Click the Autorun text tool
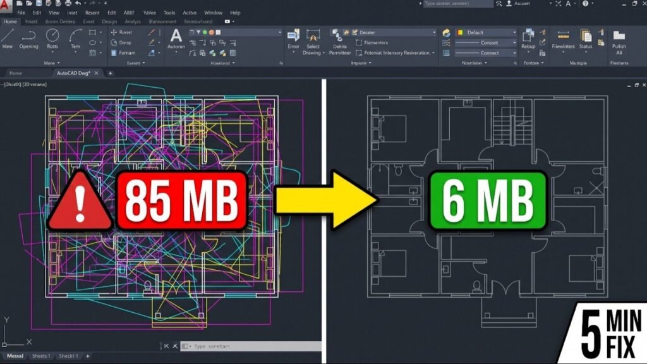Image resolution: width=647 pixels, height=364 pixels. click(x=176, y=39)
